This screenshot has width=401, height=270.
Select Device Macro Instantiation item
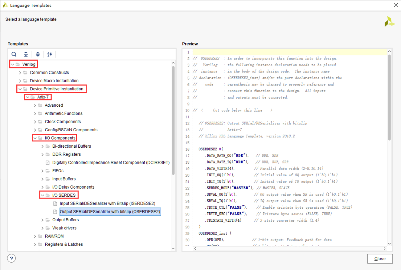click(x=54, y=81)
